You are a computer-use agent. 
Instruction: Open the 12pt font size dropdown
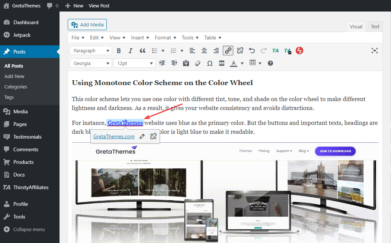(134, 63)
